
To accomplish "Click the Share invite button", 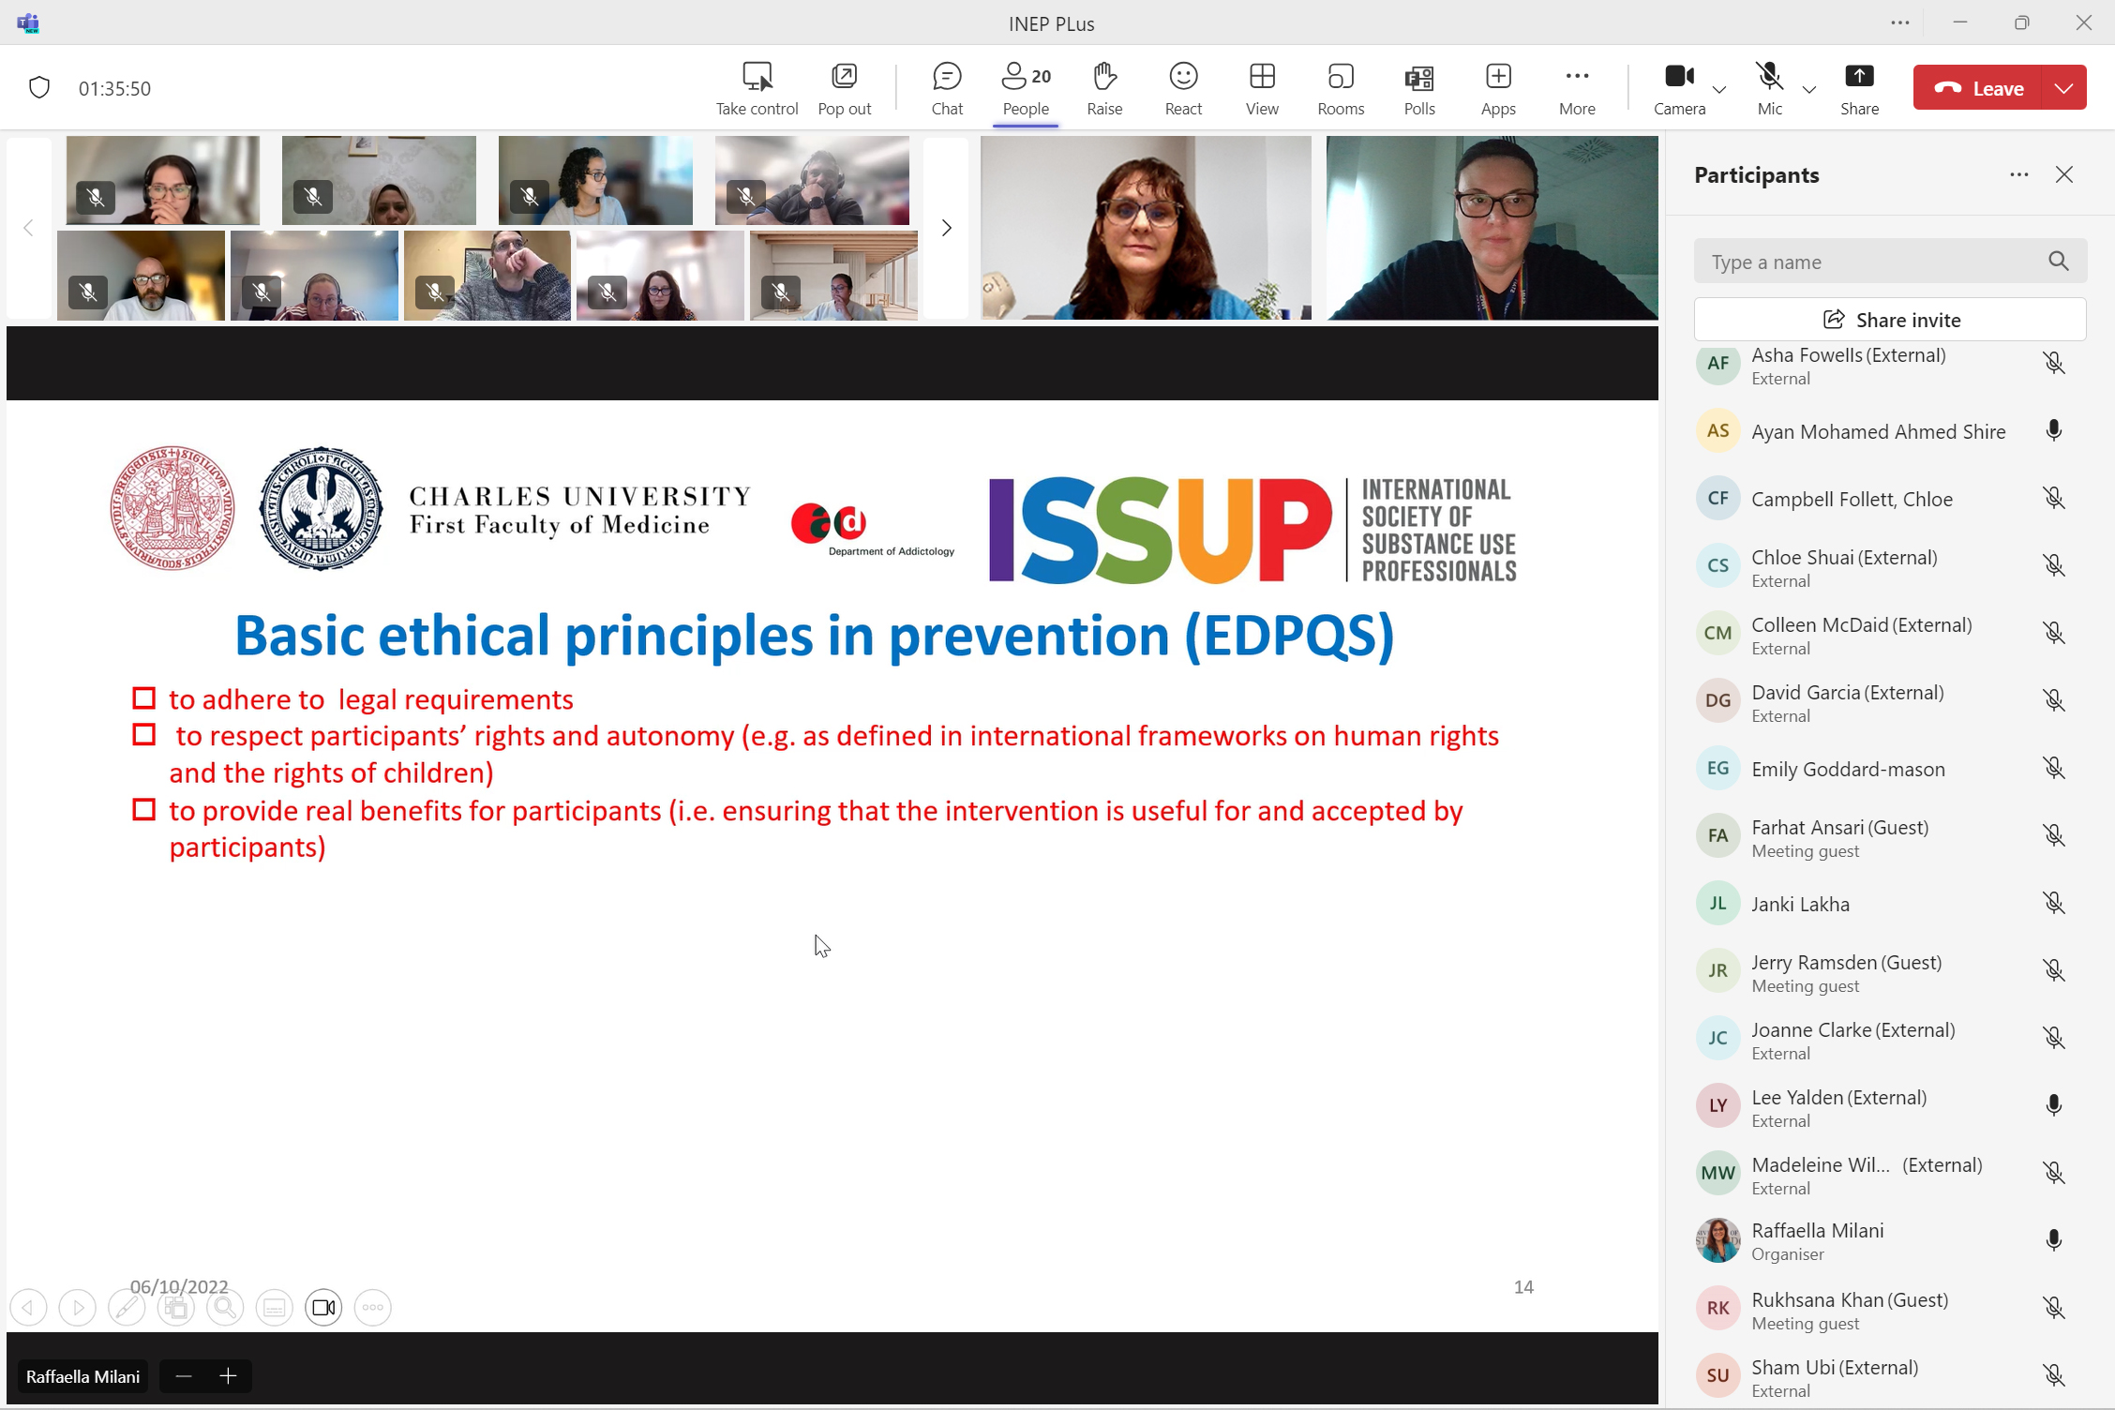I will pyautogui.click(x=1890, y=320).
